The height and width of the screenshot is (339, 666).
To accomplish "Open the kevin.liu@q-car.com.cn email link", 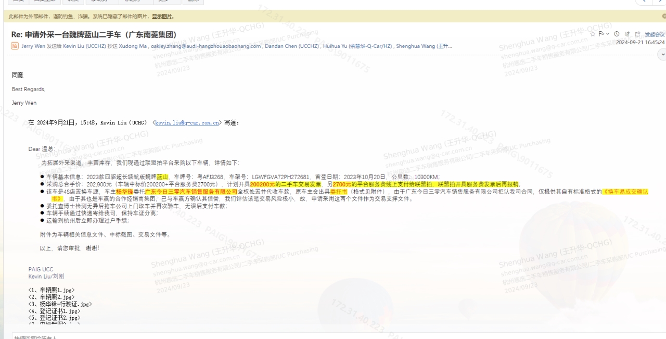I will point(187,123).
